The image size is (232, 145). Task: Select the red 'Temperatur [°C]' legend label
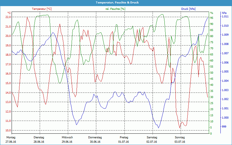[x=42, y=9]
